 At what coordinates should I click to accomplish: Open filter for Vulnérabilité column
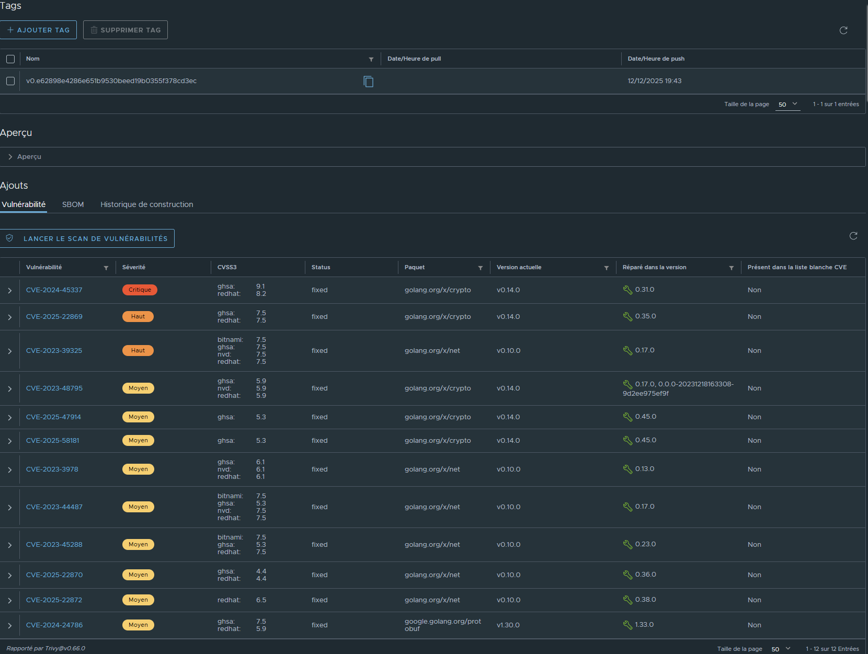(106, 268)
